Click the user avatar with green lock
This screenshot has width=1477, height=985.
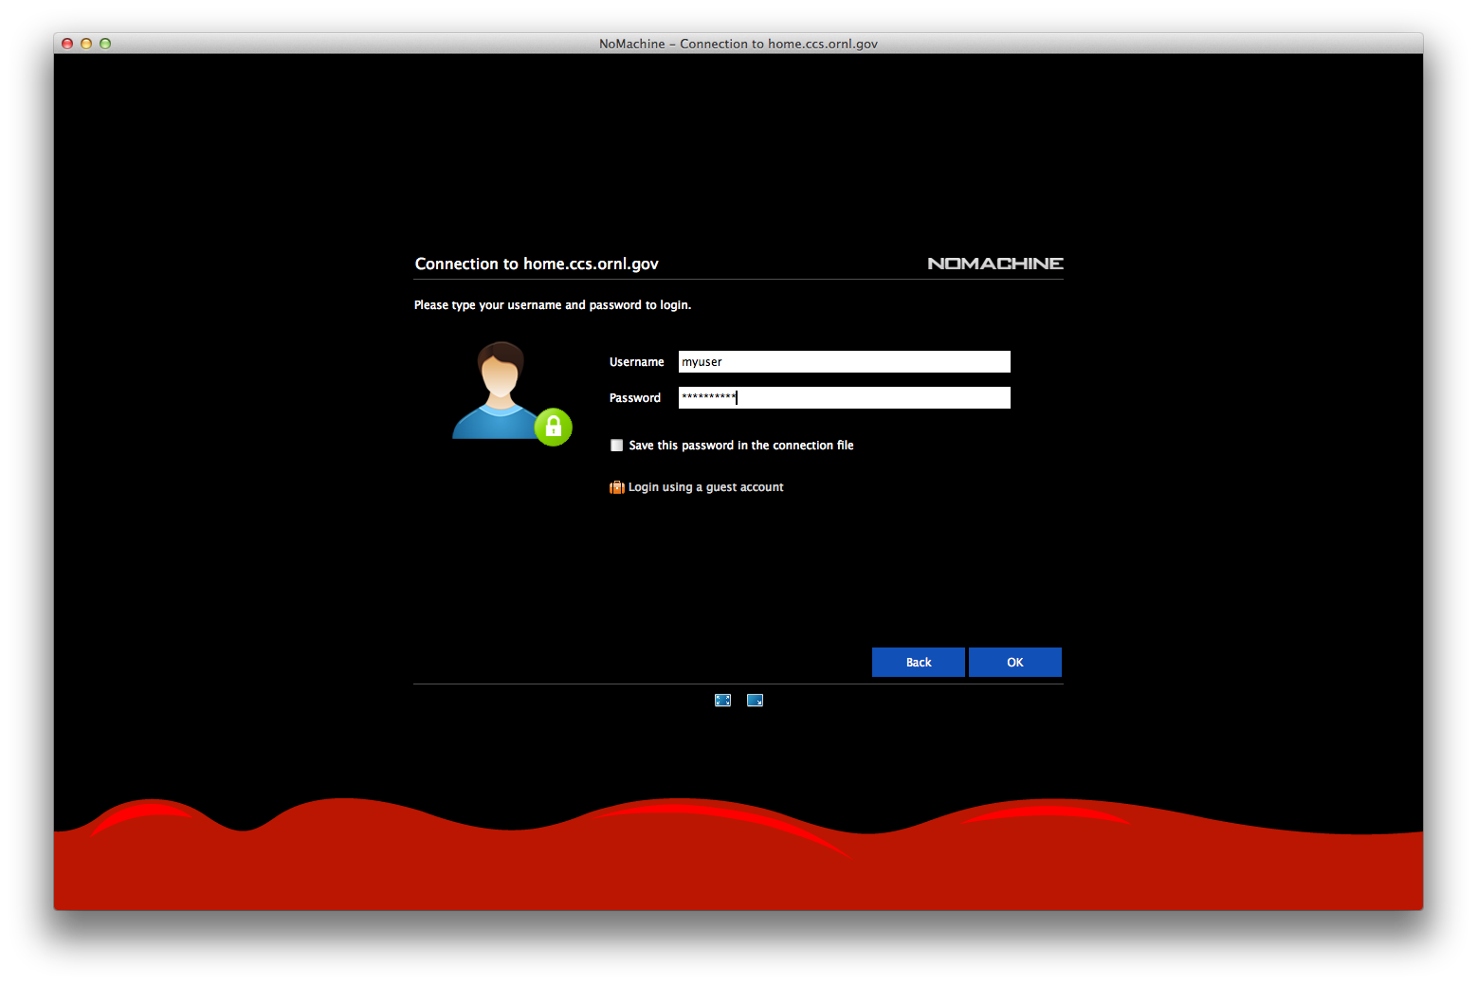tap(512, 393)
